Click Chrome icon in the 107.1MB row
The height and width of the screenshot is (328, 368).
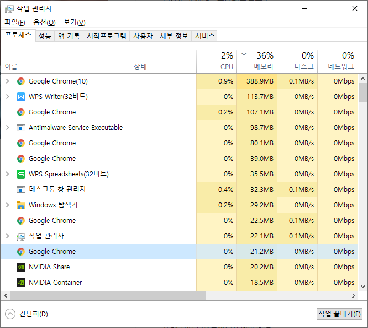[x=21, y=112]
